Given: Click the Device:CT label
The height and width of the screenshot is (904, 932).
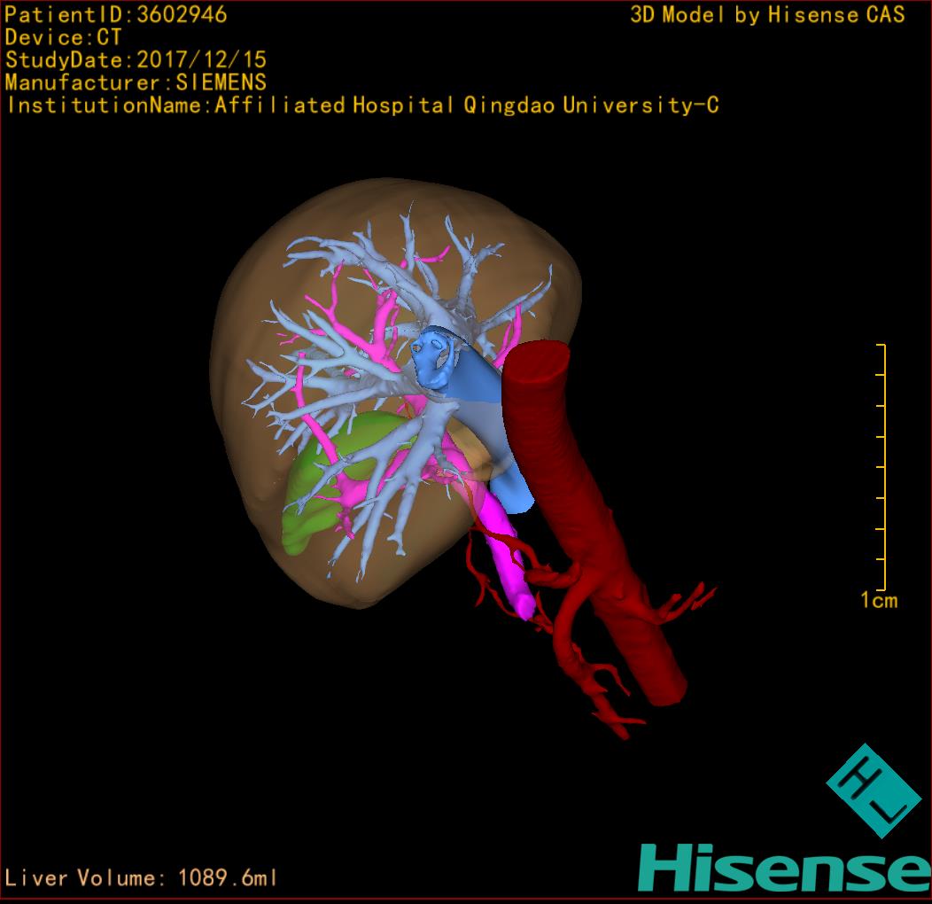Looking at the screenshot, I should coord(63,38).
